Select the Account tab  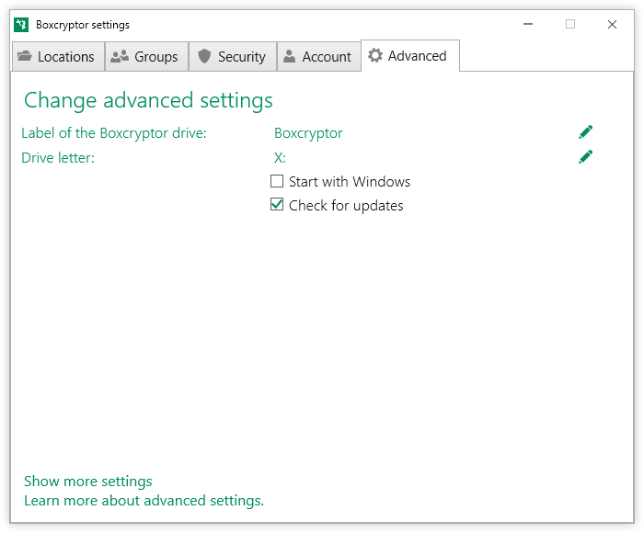click(319, 57)
